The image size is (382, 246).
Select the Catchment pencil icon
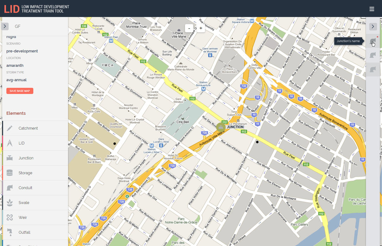point(9,128)
